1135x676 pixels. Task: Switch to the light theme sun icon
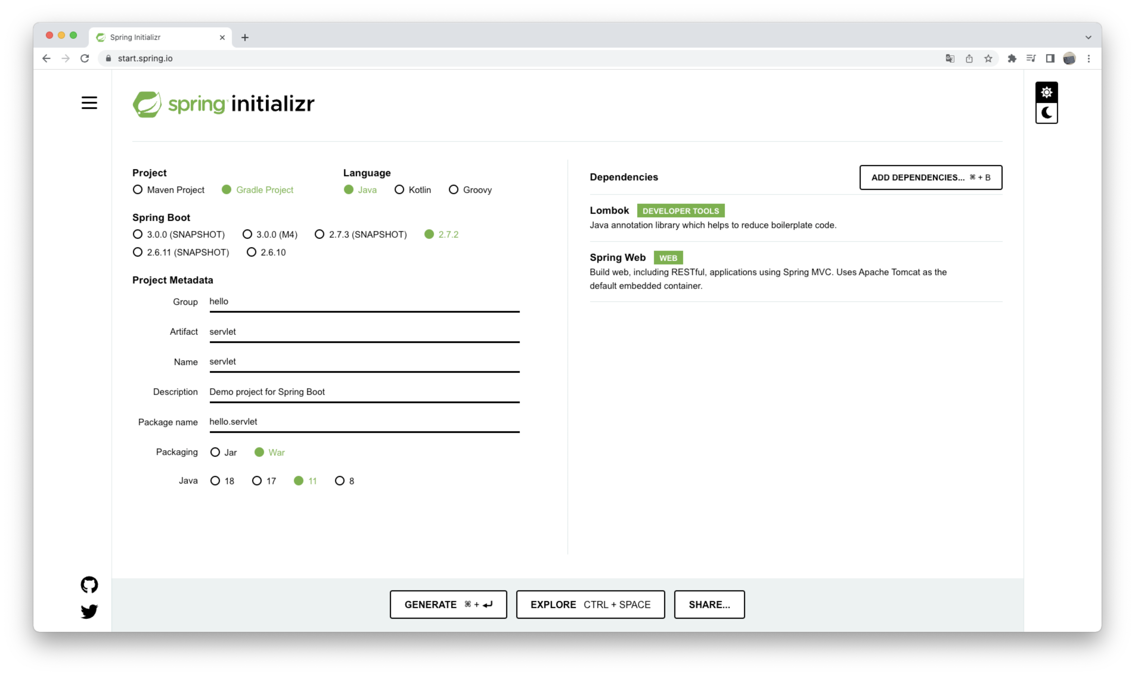coord(1046,93)
